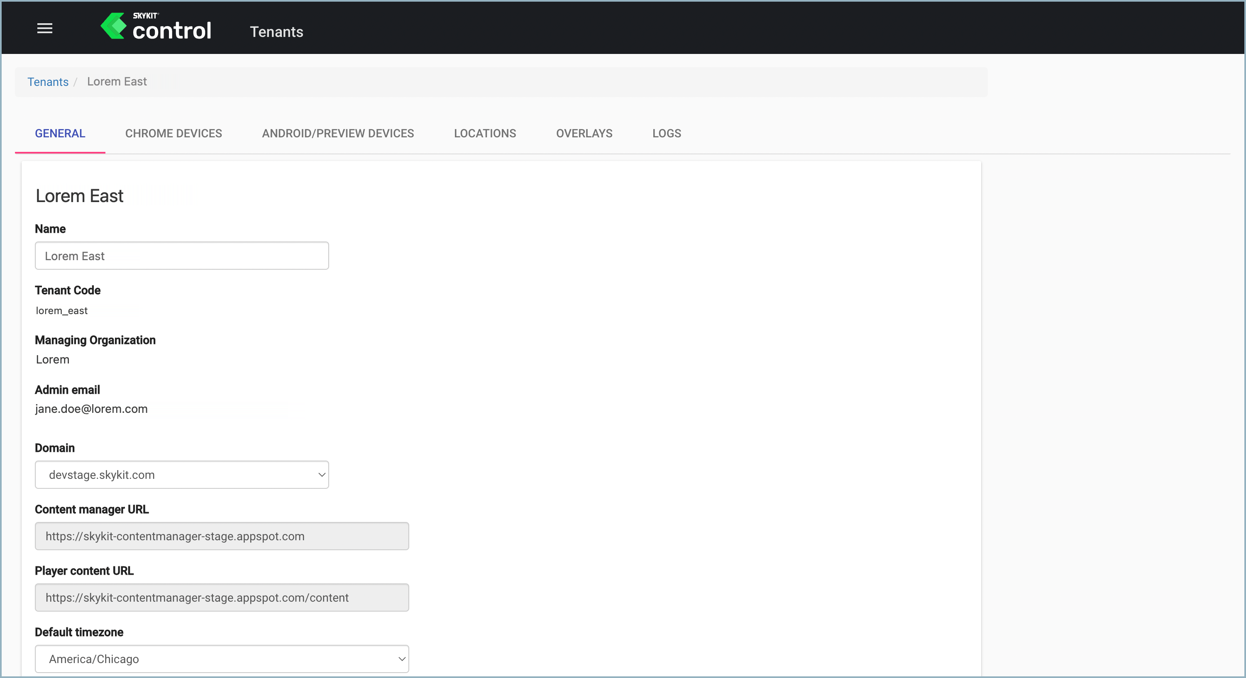Click the Skykit control logo
This screenshot has width=1246, height=678.
156,27
